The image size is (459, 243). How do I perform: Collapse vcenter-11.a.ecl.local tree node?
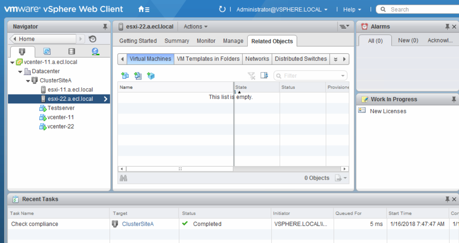click(13, 62)
